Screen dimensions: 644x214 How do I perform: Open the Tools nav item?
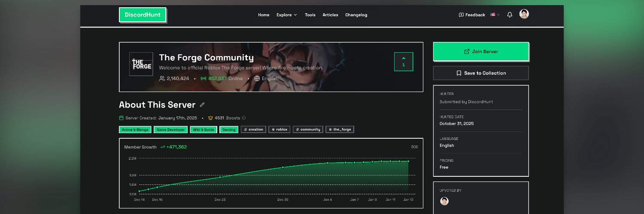[x=310, y=15]
